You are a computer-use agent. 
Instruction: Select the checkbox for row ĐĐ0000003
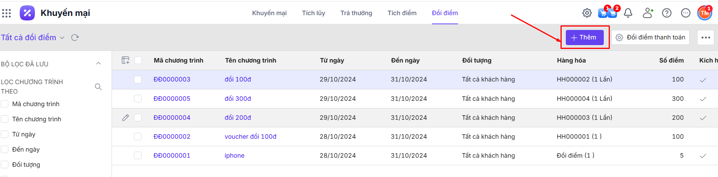click(x=138, y=80)
